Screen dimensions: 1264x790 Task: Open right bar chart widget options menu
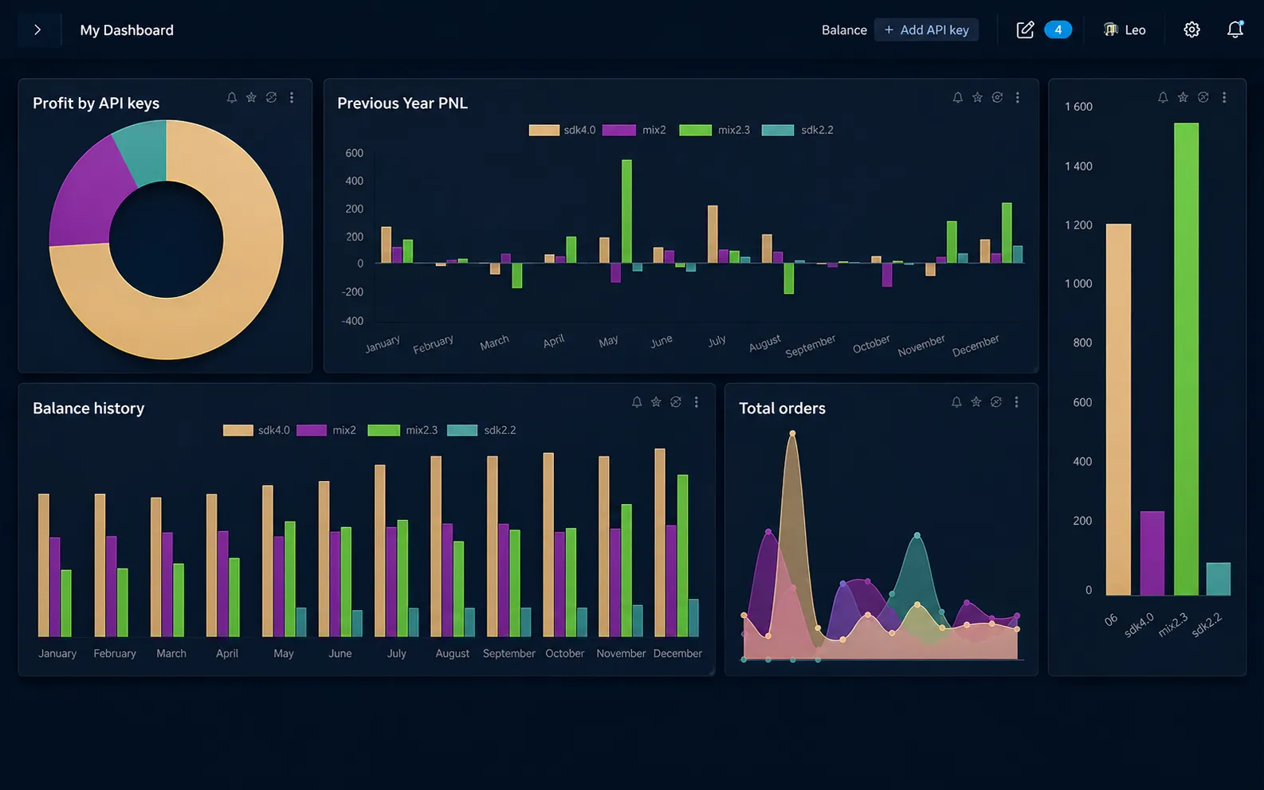(1224, 97)
